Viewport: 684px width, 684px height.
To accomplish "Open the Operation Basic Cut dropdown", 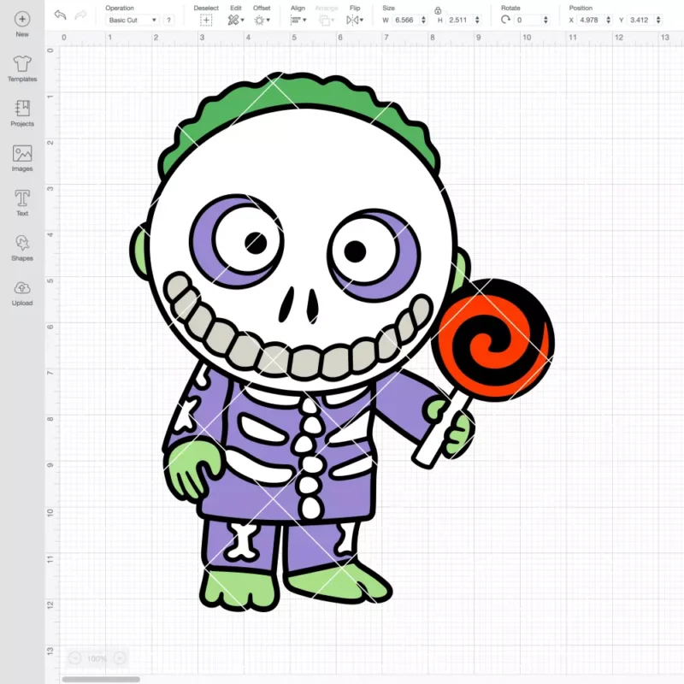I will tap(133, 20).
